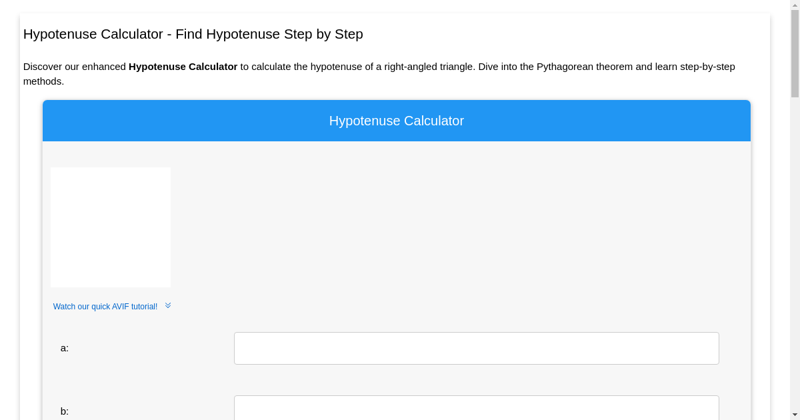Click the scrollbar down arrow
The height and width of the screenshot is (420, 800).
(795, 415)
